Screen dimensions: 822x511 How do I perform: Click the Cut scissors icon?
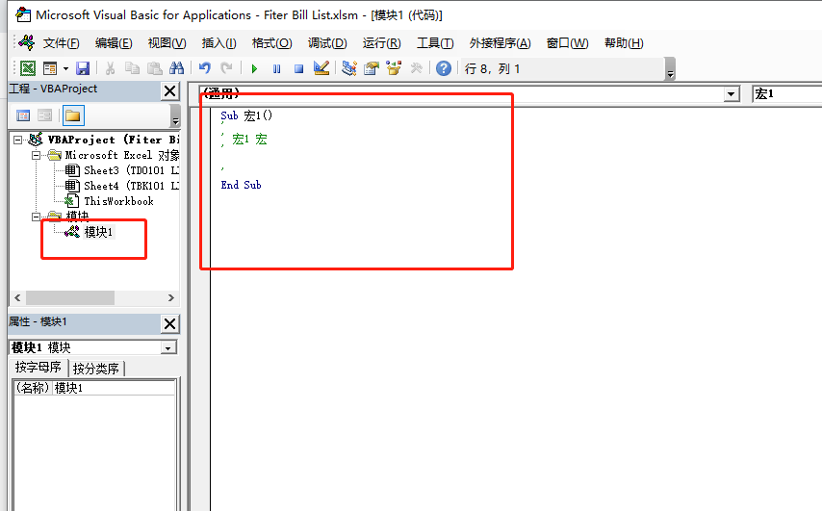click(110, 68)
